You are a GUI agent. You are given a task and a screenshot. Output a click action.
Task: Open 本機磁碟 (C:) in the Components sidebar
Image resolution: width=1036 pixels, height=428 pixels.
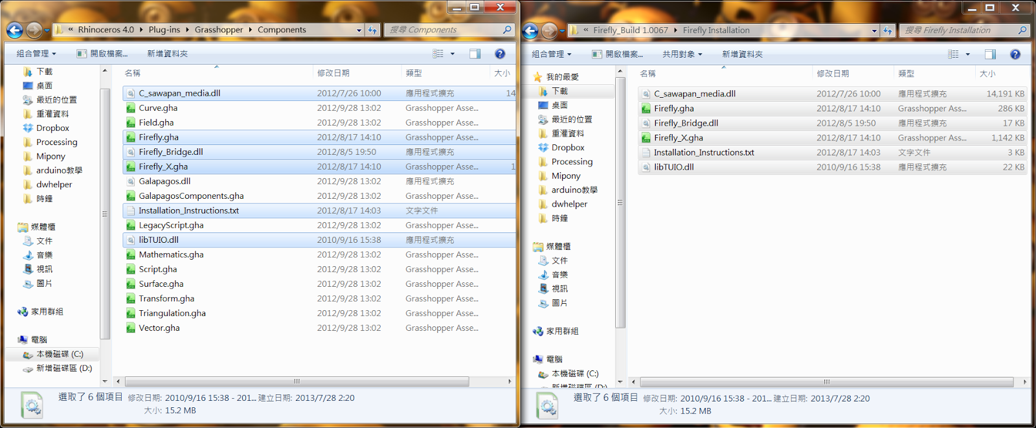pos(60,354)
